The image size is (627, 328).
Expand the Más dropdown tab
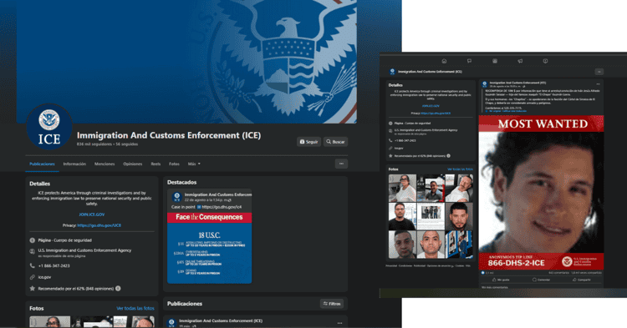(194, 164)
